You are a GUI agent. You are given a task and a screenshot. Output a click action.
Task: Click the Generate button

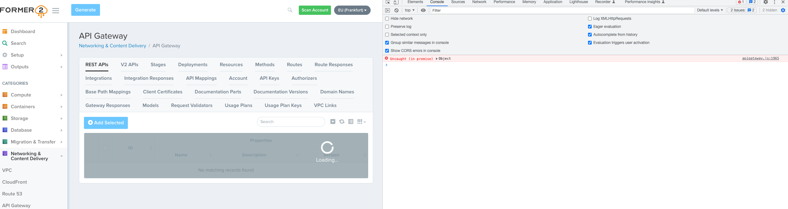(x=85, y=10)
